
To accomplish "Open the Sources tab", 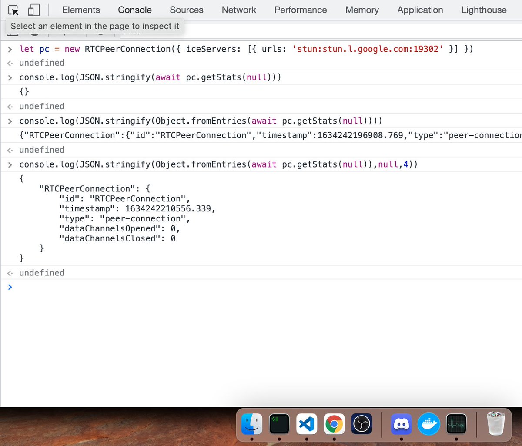I will tap(187, 10).
